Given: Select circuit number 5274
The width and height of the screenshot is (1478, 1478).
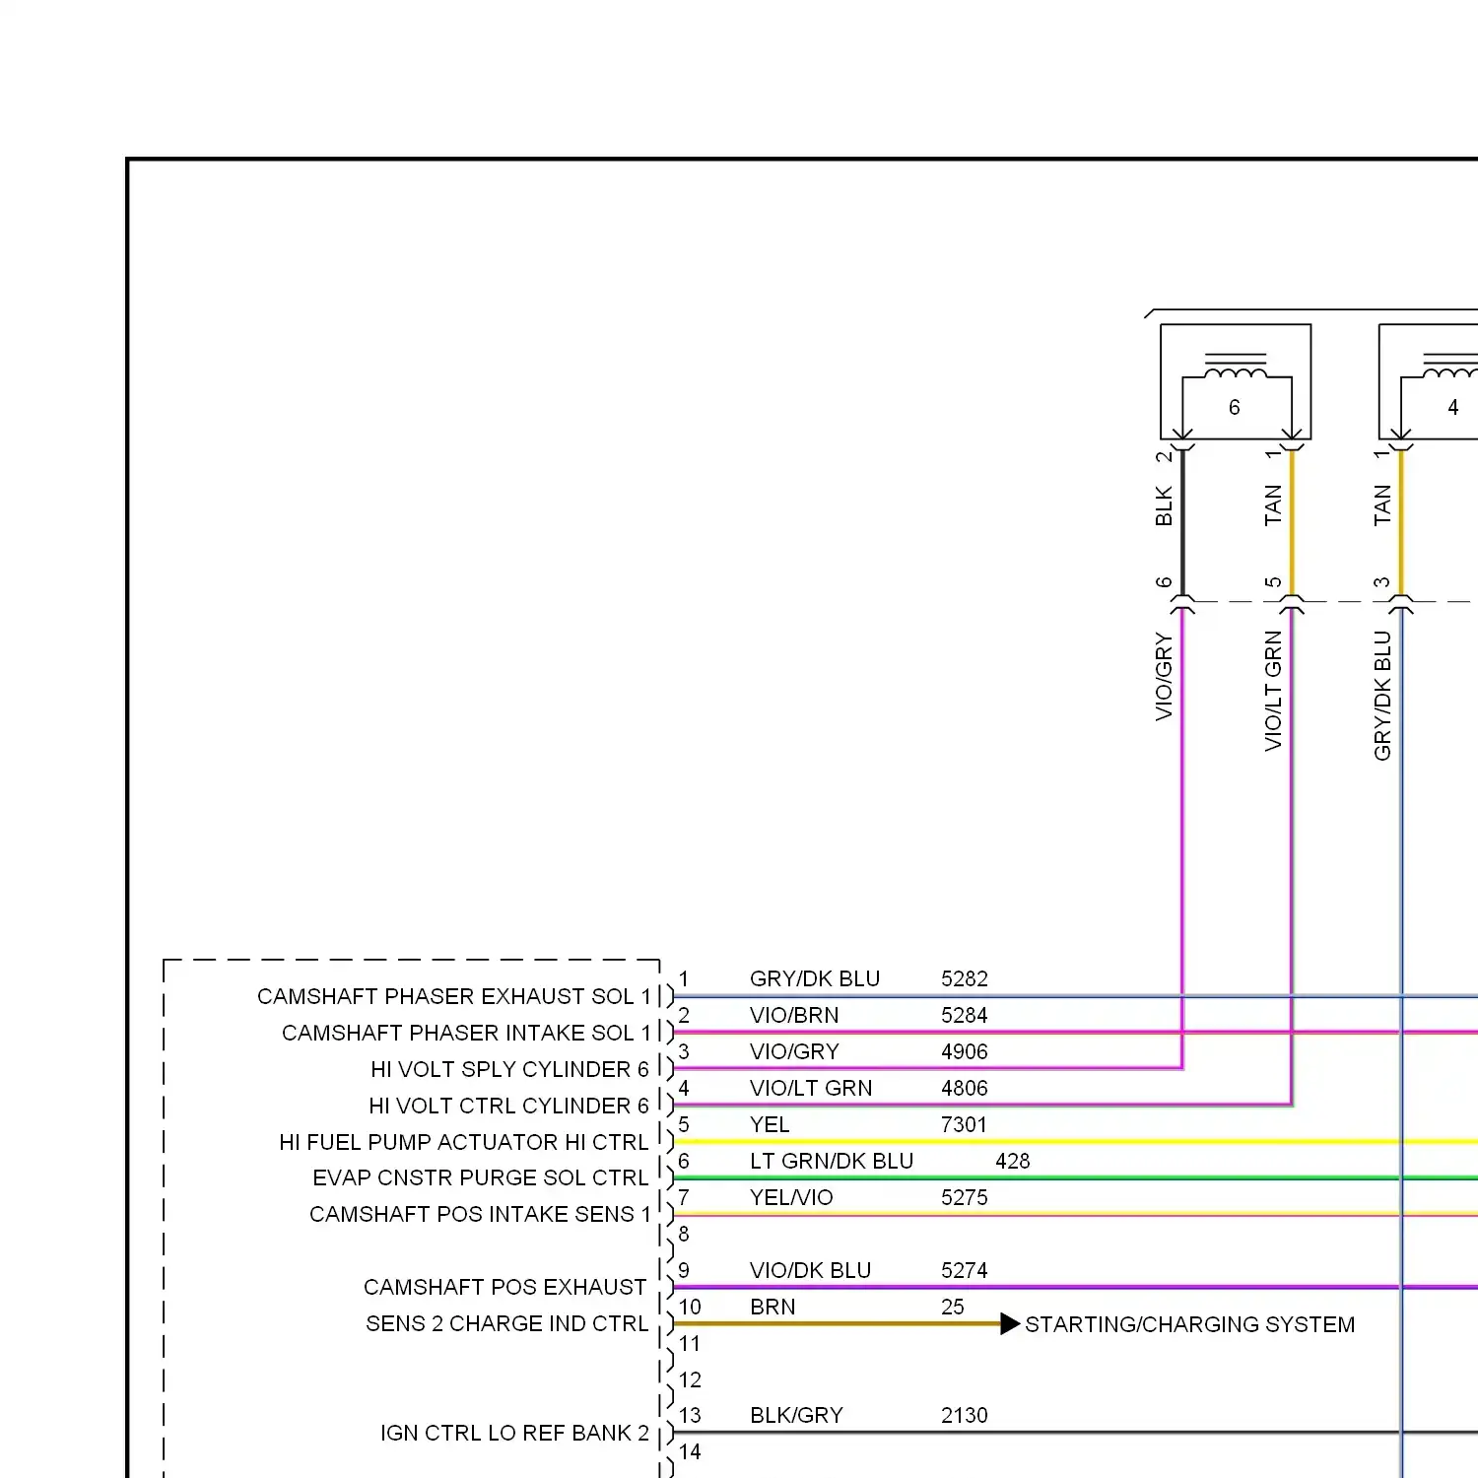Looking at the screenshot, I should click(964, 1270).
